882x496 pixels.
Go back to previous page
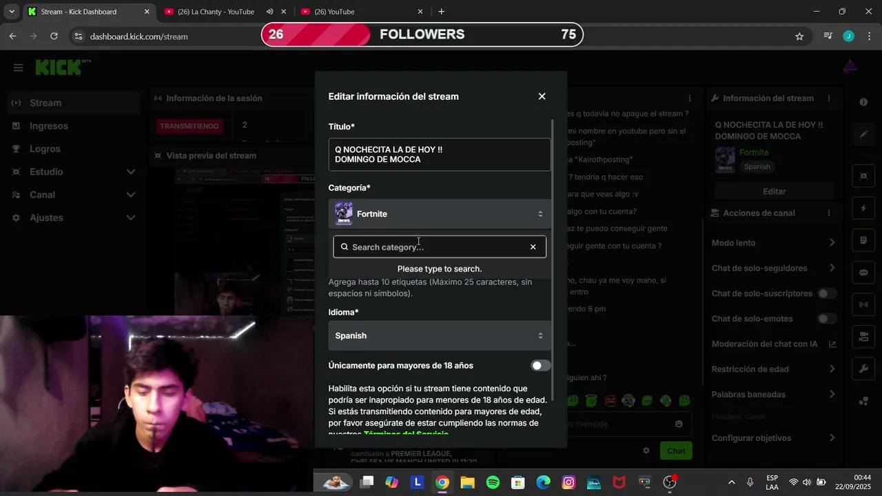click(13, 37)
